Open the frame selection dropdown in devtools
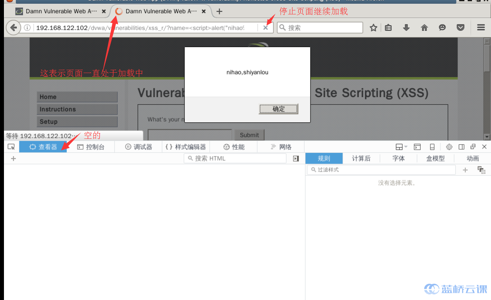The image size is (491, 300). tap(401, 147)
